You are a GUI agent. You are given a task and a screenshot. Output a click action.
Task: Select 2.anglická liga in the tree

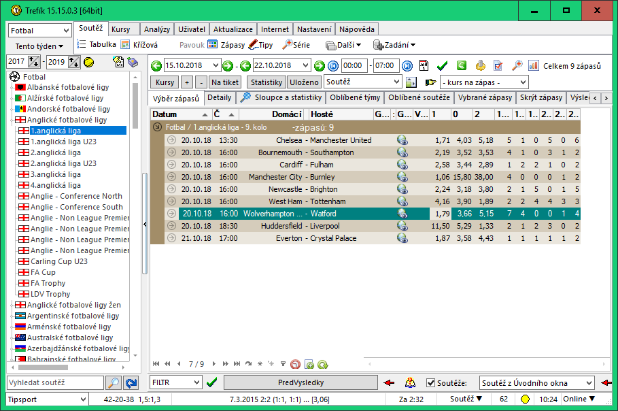(x=56, y=152)
